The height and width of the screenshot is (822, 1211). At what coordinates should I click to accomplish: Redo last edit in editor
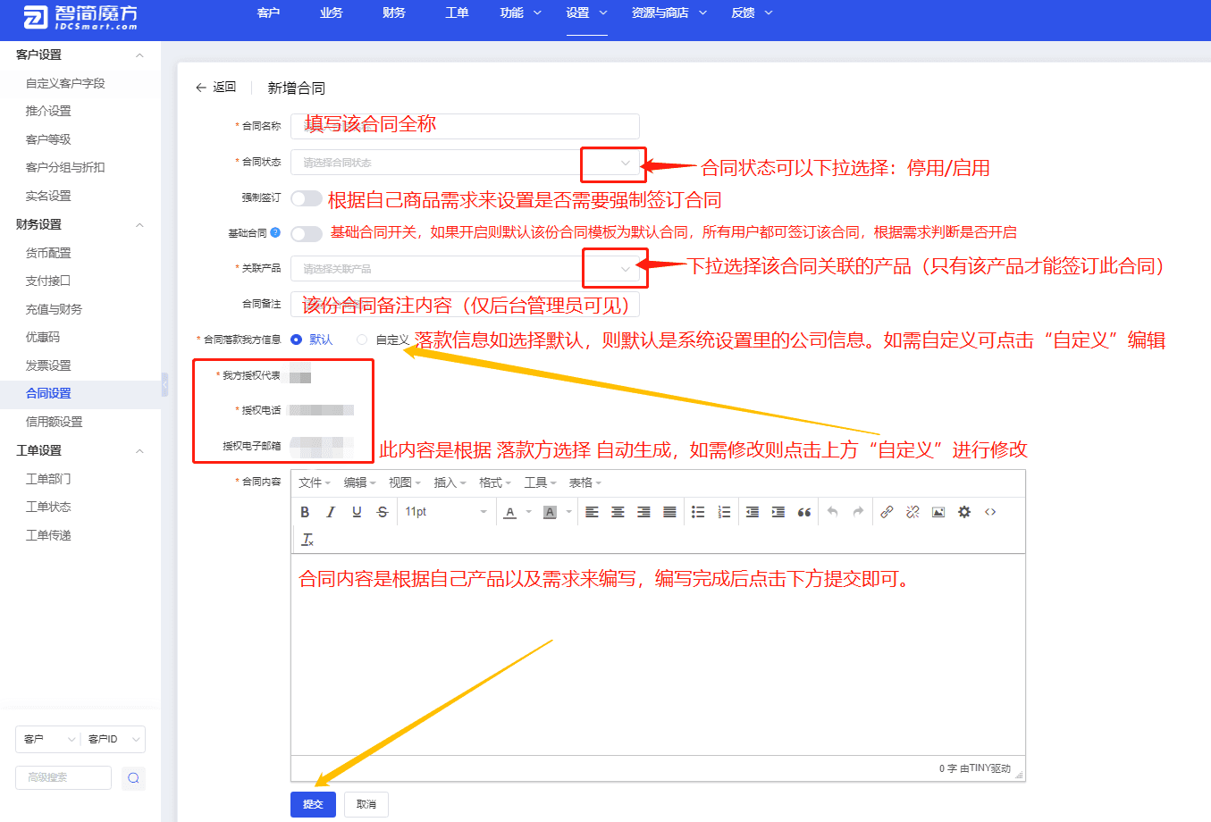pyautogui.click(x=859, y=512)
